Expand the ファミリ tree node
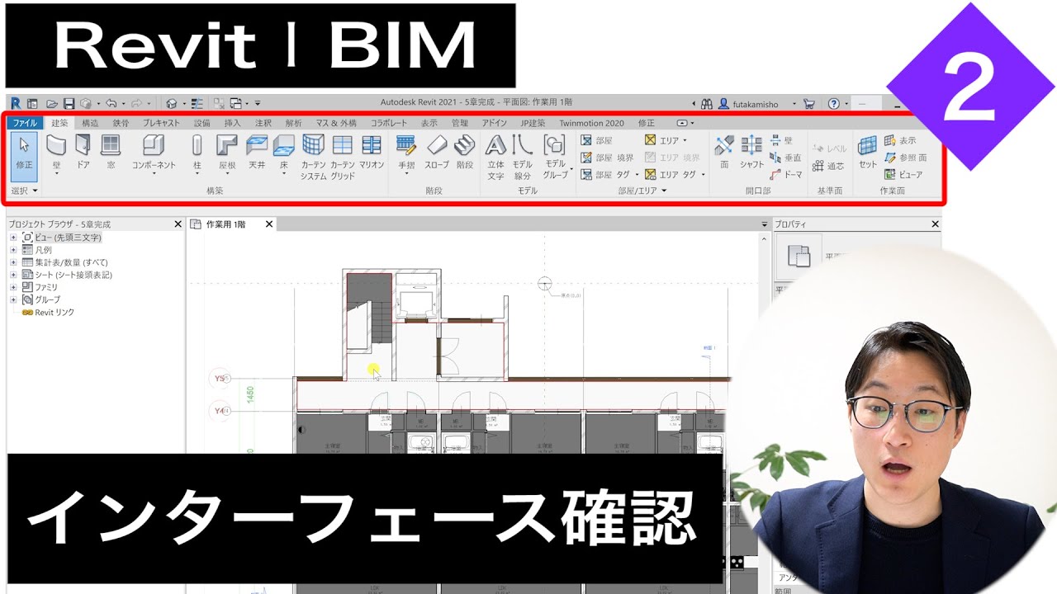 [x=13, y=287]
